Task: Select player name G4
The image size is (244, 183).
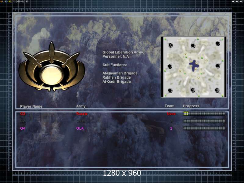Action: click(23, 128)
